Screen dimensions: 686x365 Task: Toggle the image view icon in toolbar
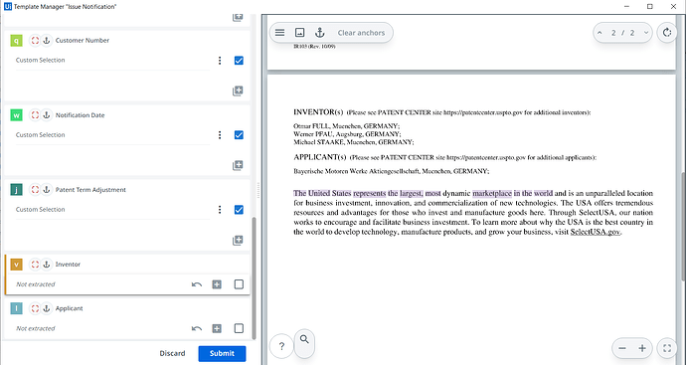(x=299, y=33)
